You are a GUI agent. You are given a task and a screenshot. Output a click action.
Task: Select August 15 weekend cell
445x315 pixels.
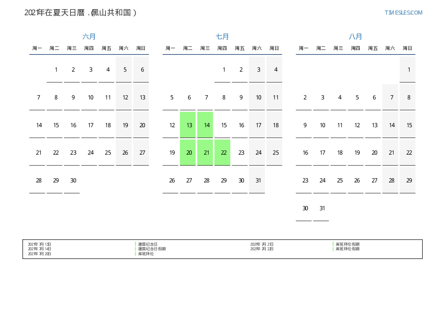coord(409,125)
